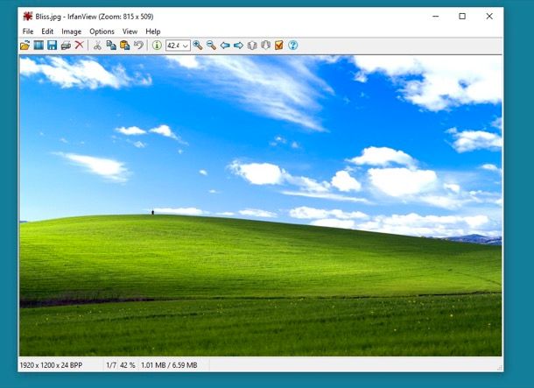The height and width of the screenshot is (388, 534).
Task: Save the image using floppy disk icon
Action: (x=52, y=46)
